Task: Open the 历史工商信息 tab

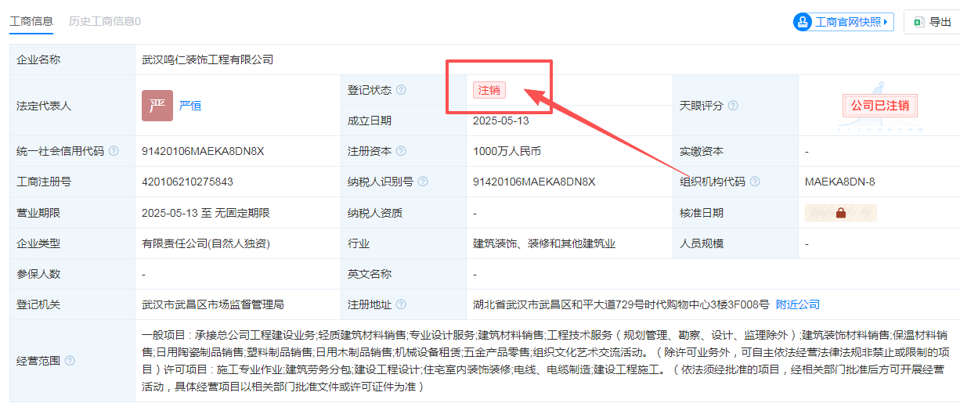Action: pyautogui.click(x=104, y=21)
